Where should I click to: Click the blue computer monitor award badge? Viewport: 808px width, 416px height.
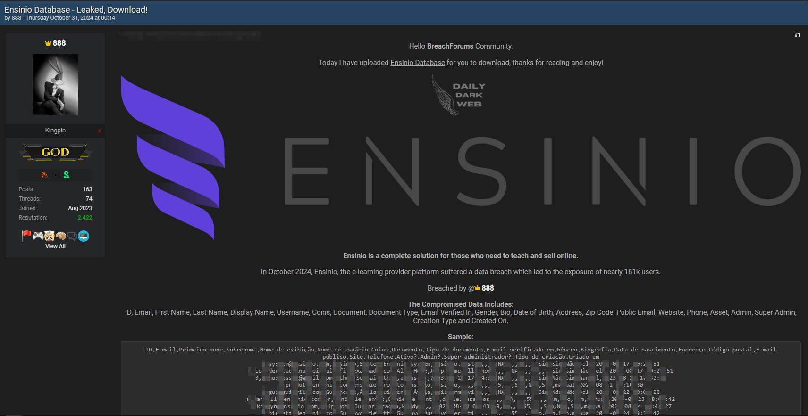[x=84, y=236]
